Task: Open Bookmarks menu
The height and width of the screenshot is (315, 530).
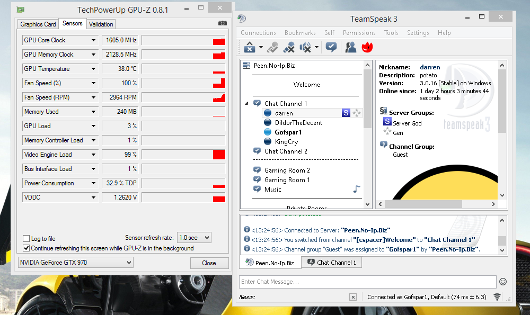Action: (300, 33)
